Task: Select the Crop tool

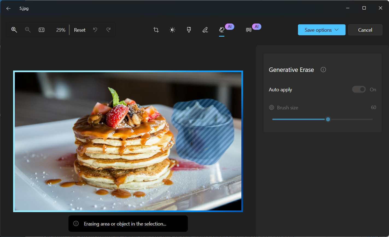Action: [156, 30]
